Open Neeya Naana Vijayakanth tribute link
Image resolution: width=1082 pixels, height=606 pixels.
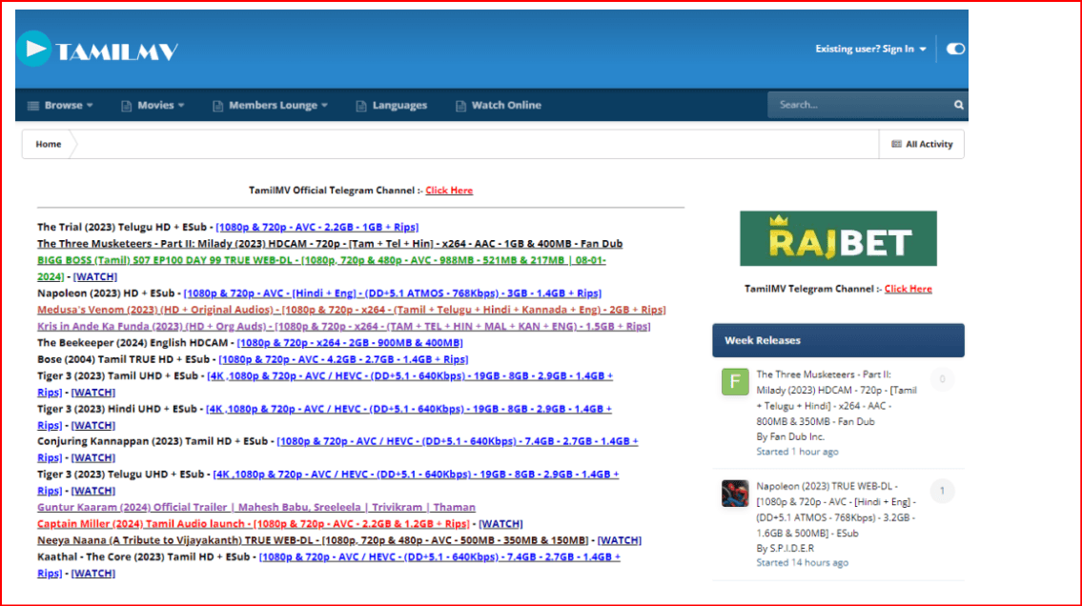click(313, 540)
